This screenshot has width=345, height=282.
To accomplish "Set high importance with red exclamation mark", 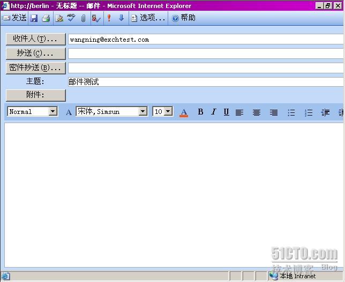I will pos(109,18).
